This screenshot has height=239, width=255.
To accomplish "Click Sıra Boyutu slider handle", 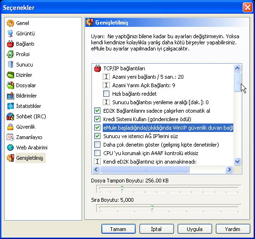I will [x=152, y=207].
